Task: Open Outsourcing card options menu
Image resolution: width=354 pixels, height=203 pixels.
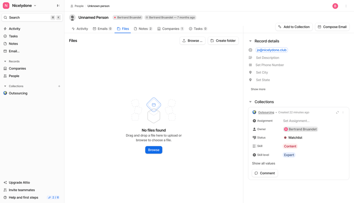Action: pos(343,112)
